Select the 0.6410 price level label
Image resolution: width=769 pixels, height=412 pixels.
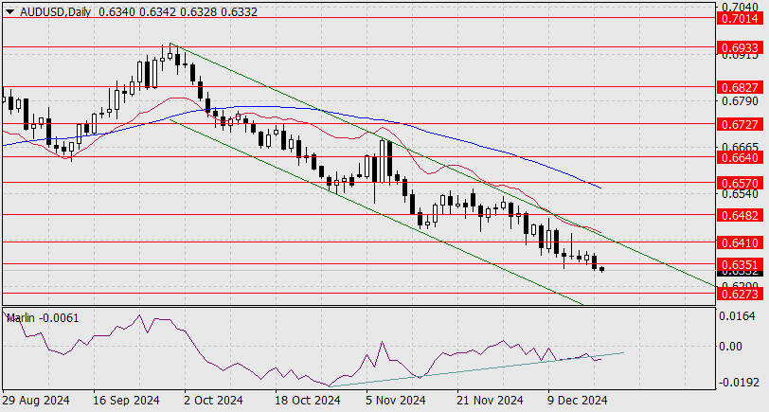click(740, 242)
